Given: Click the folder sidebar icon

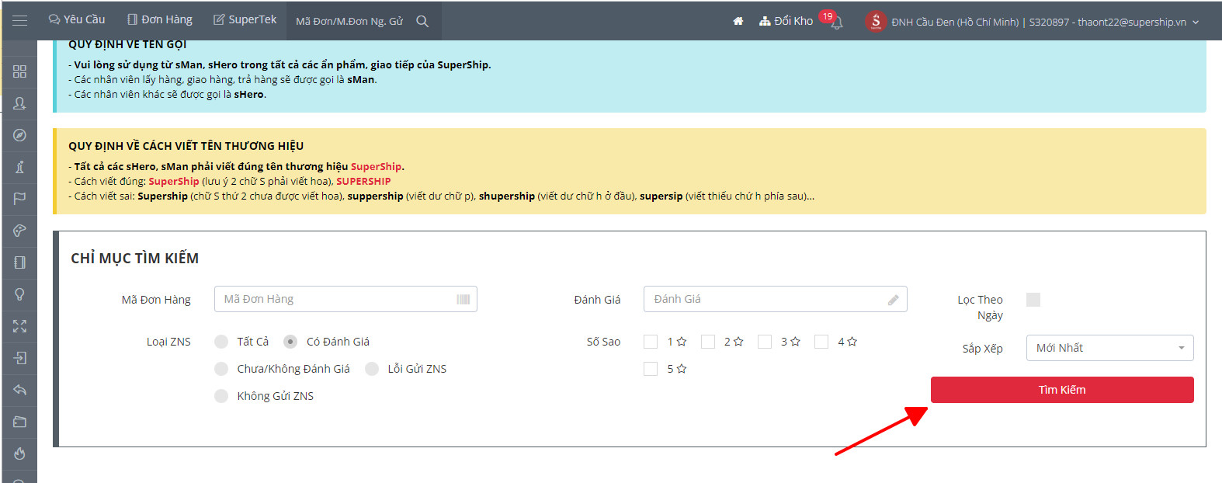Looking at the screenshot, I should 19,422.
